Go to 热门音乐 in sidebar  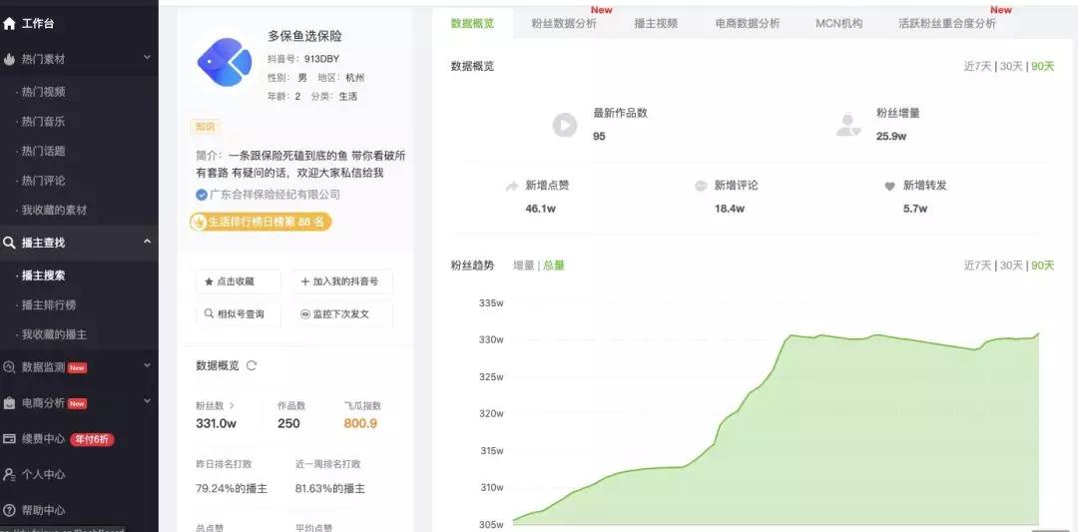pyautogui.click(x=43, y=122)
